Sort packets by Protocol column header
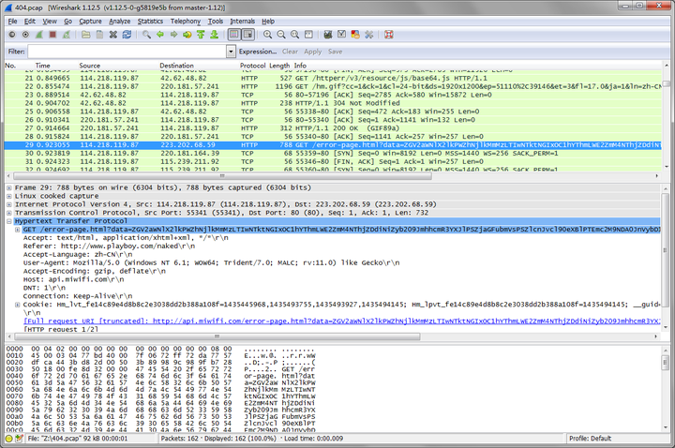 click(x=253, y=66)
